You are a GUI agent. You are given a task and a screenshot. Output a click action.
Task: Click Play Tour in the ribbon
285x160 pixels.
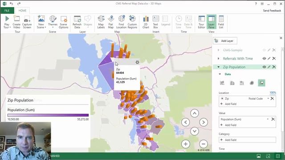click(x=7, y=22)
